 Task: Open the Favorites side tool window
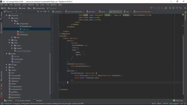click(1, 76)
